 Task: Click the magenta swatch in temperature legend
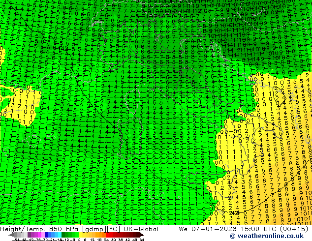tap(39, 235)
